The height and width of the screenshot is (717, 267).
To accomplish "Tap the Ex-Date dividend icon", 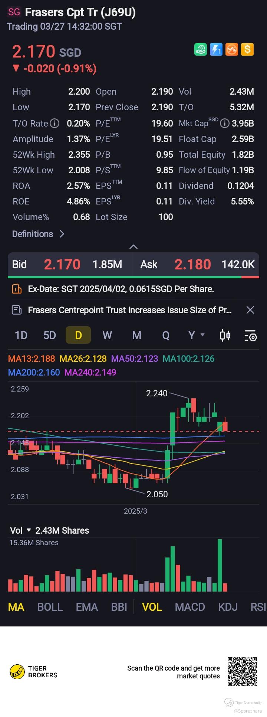I will tap(17, 289).
